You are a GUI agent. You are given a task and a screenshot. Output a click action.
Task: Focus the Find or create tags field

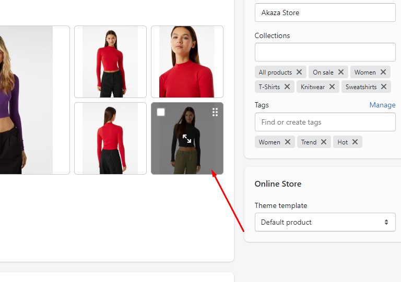coord(325,122)
